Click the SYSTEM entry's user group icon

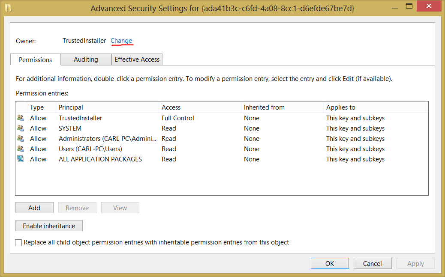coord(21,128)
